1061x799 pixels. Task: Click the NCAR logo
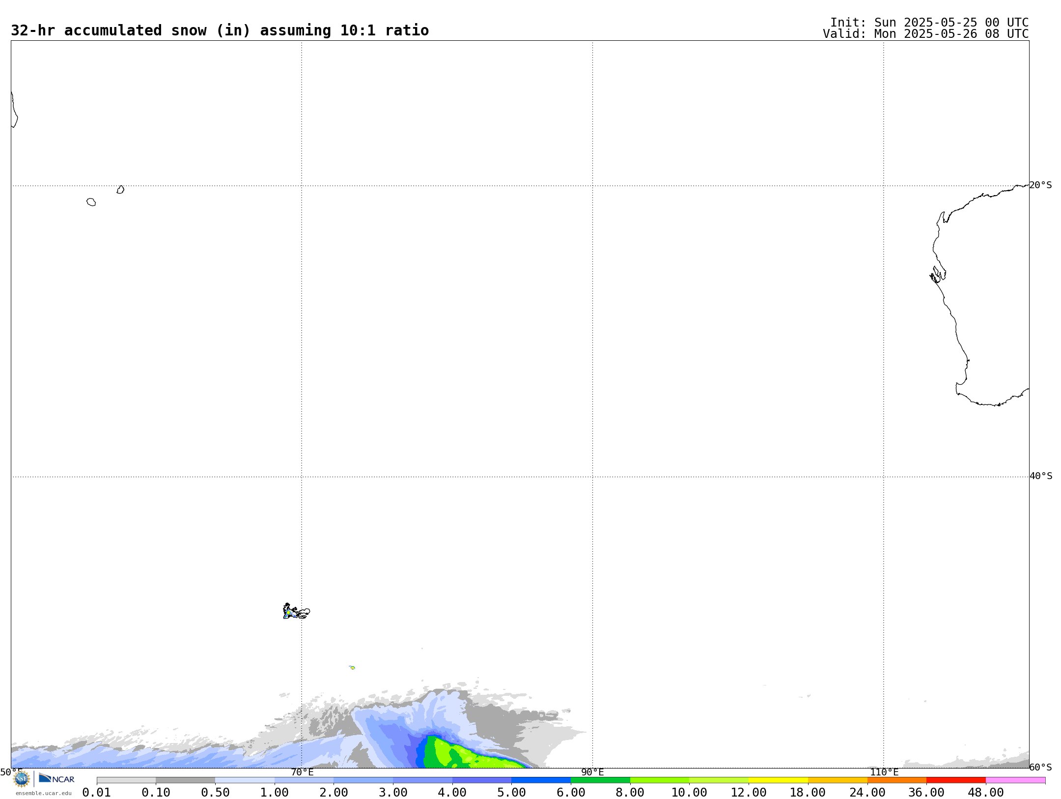(56, 778)
